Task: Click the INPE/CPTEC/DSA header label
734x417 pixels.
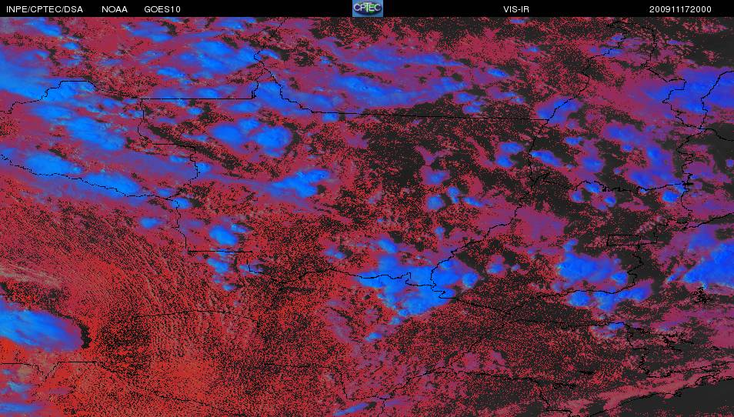Action: (45, 9)
